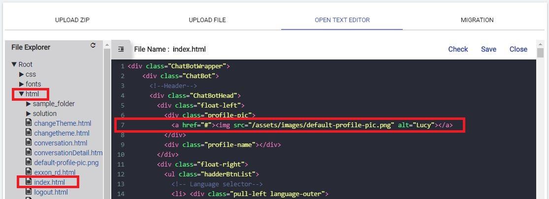
Task: Collapse the Root folder
Action: (14, 64)
